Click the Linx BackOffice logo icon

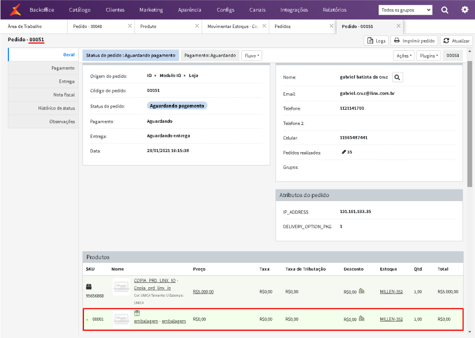(16, 9)
